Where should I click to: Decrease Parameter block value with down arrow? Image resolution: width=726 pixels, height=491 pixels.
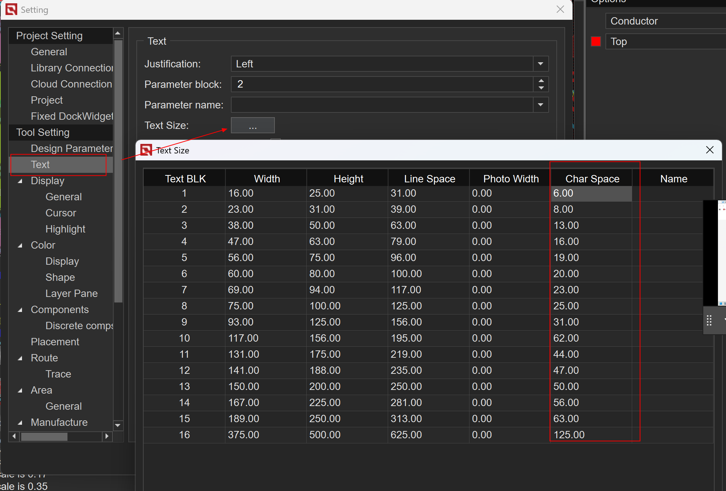tap(541, 88)
